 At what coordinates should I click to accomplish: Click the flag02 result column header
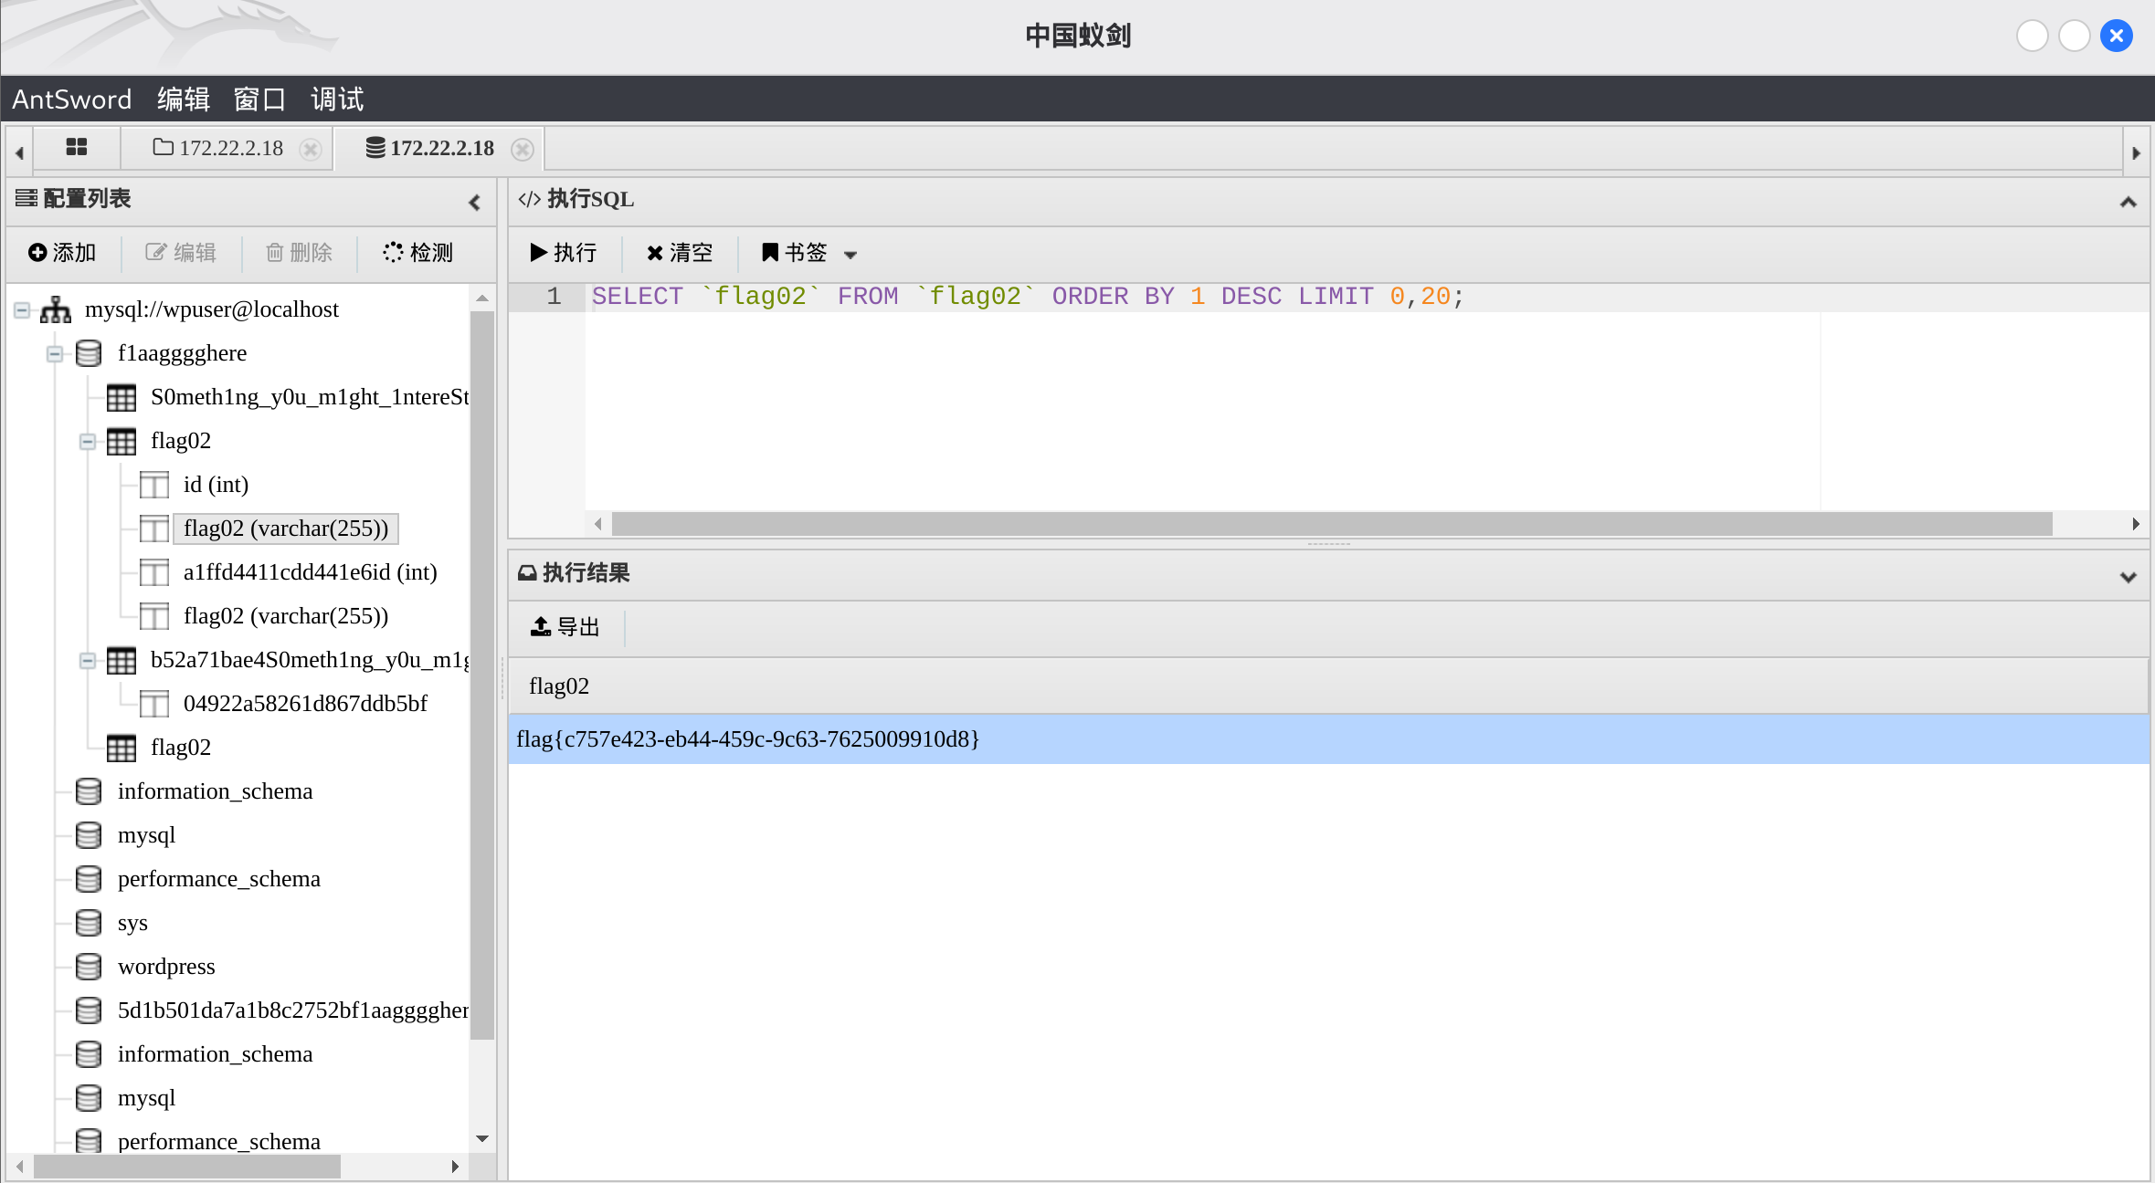click(x=1328, y=686)
